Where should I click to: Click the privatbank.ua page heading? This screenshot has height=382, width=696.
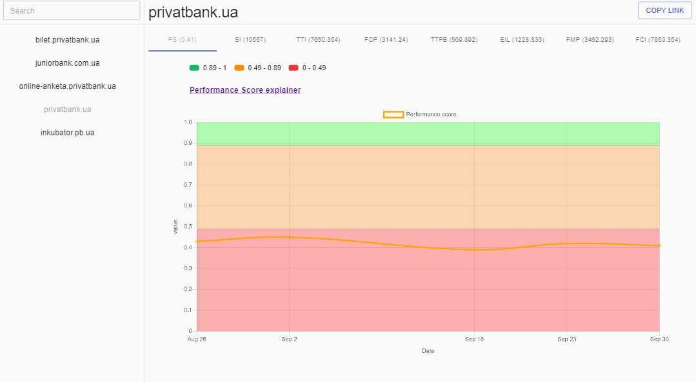(x=193, y=12)
